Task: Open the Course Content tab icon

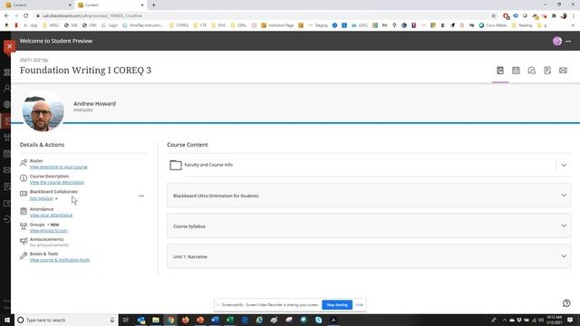Action: click(x=500, y=71)
